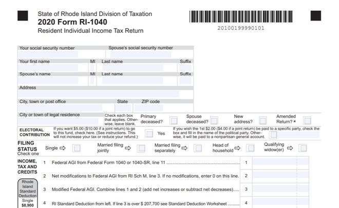This screenshot has height=208, width=339.
Task: Select Head of household box
Action: click(x=250, y=148)
